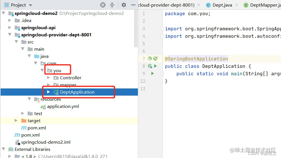The width and height of the screenshot is (281, 158).
Task: Click the locate/select opened file target icon
Action: point(103,5)
